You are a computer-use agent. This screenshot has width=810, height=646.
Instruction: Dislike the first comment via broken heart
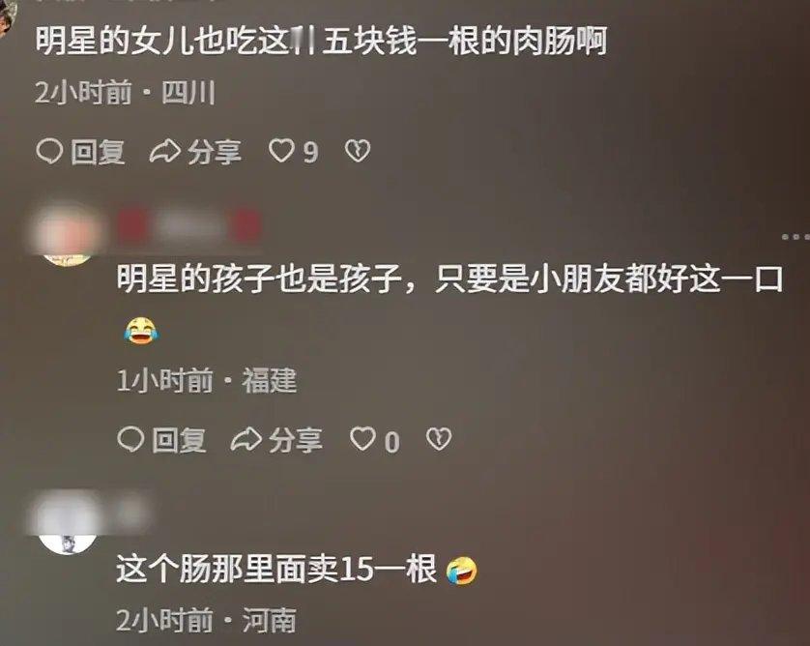click(358, 152)
